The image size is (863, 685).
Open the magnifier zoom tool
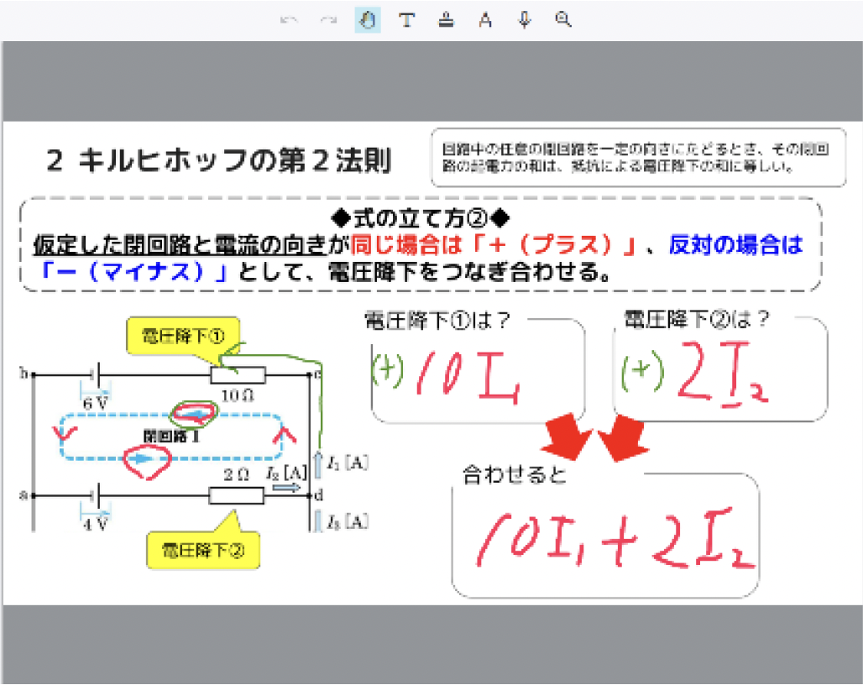tap(563, 21)
